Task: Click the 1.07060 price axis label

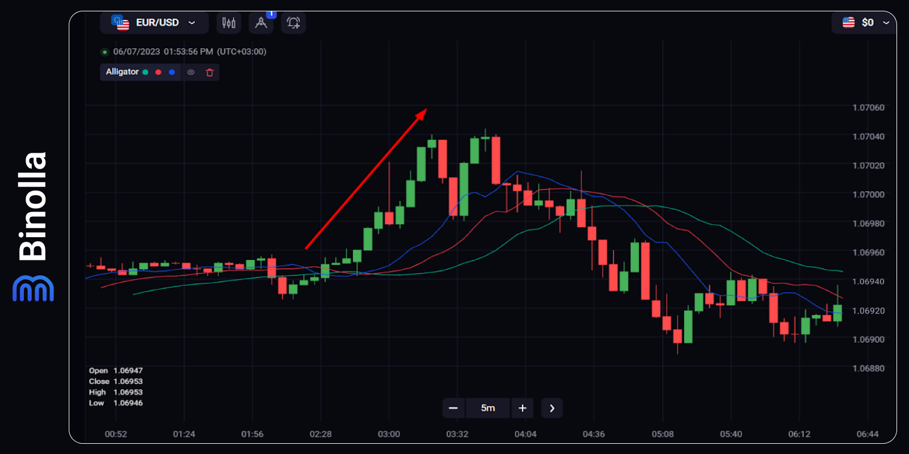Action: click(869, 107)
